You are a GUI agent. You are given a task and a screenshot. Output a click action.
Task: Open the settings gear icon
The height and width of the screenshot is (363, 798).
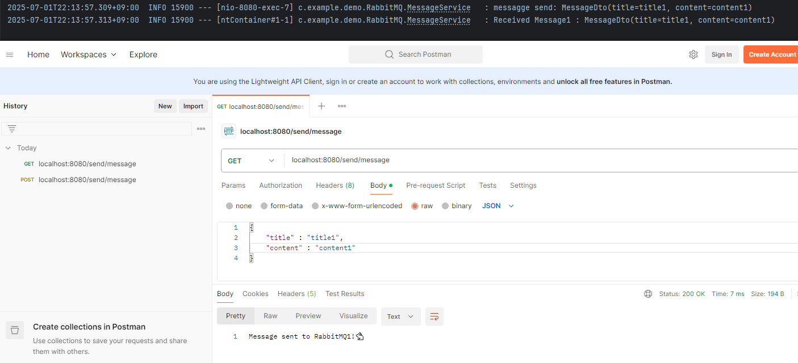coord(693,54)
